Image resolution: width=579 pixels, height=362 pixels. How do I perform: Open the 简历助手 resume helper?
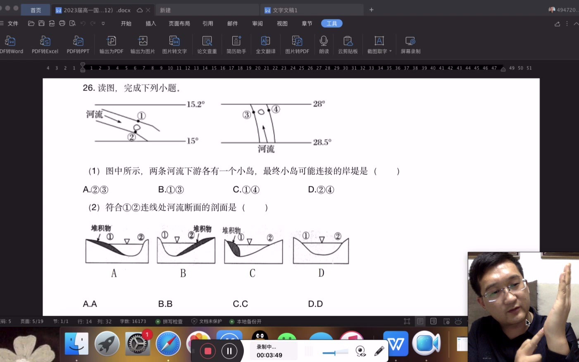click(x=236, y=45)
